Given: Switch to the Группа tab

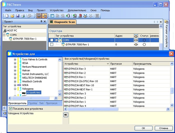Looking at the screenshot, I should (x=32, y=103).
